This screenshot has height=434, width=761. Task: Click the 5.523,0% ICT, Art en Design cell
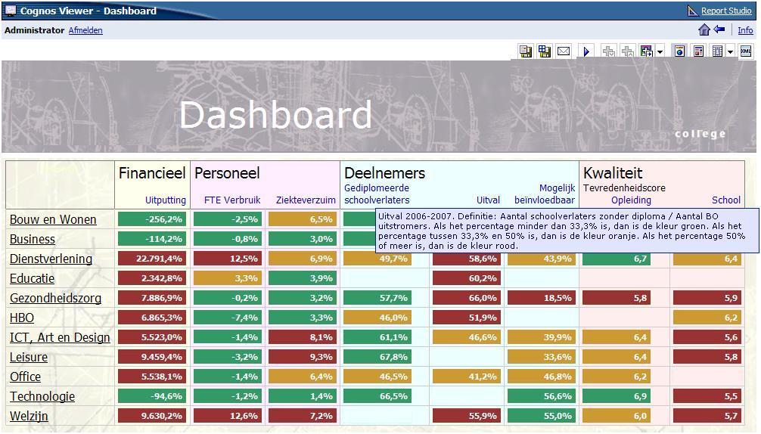click(152, 337)
